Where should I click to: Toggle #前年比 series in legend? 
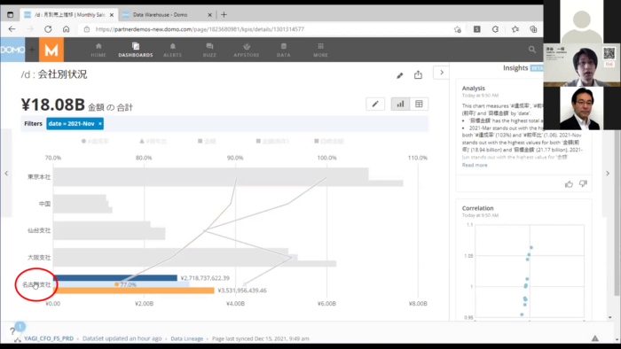[153, 141]
